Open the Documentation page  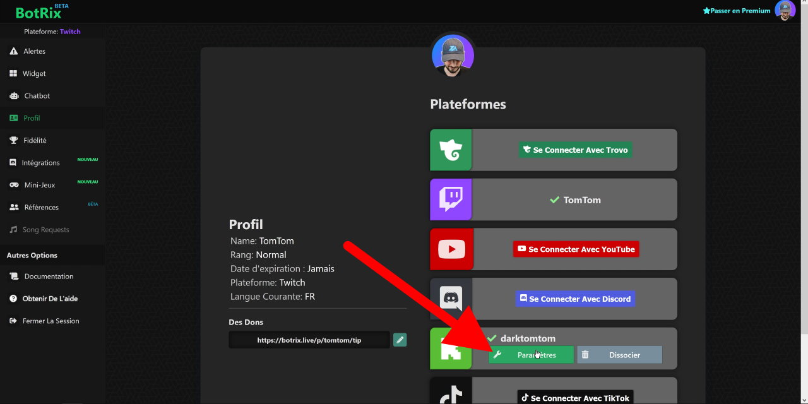(47, 276)
